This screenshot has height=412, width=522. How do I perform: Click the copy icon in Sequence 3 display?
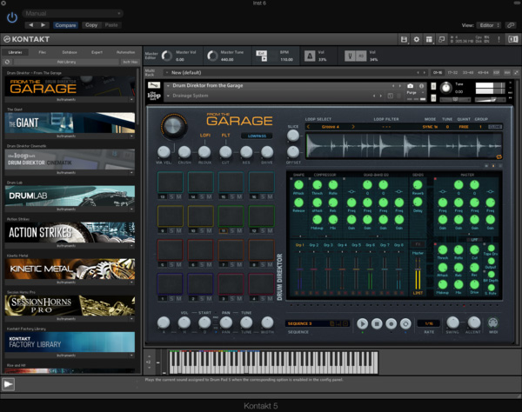coord(332,323)
